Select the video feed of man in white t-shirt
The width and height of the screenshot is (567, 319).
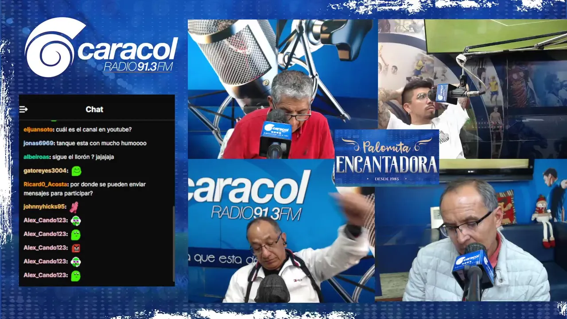click(473, 89)
